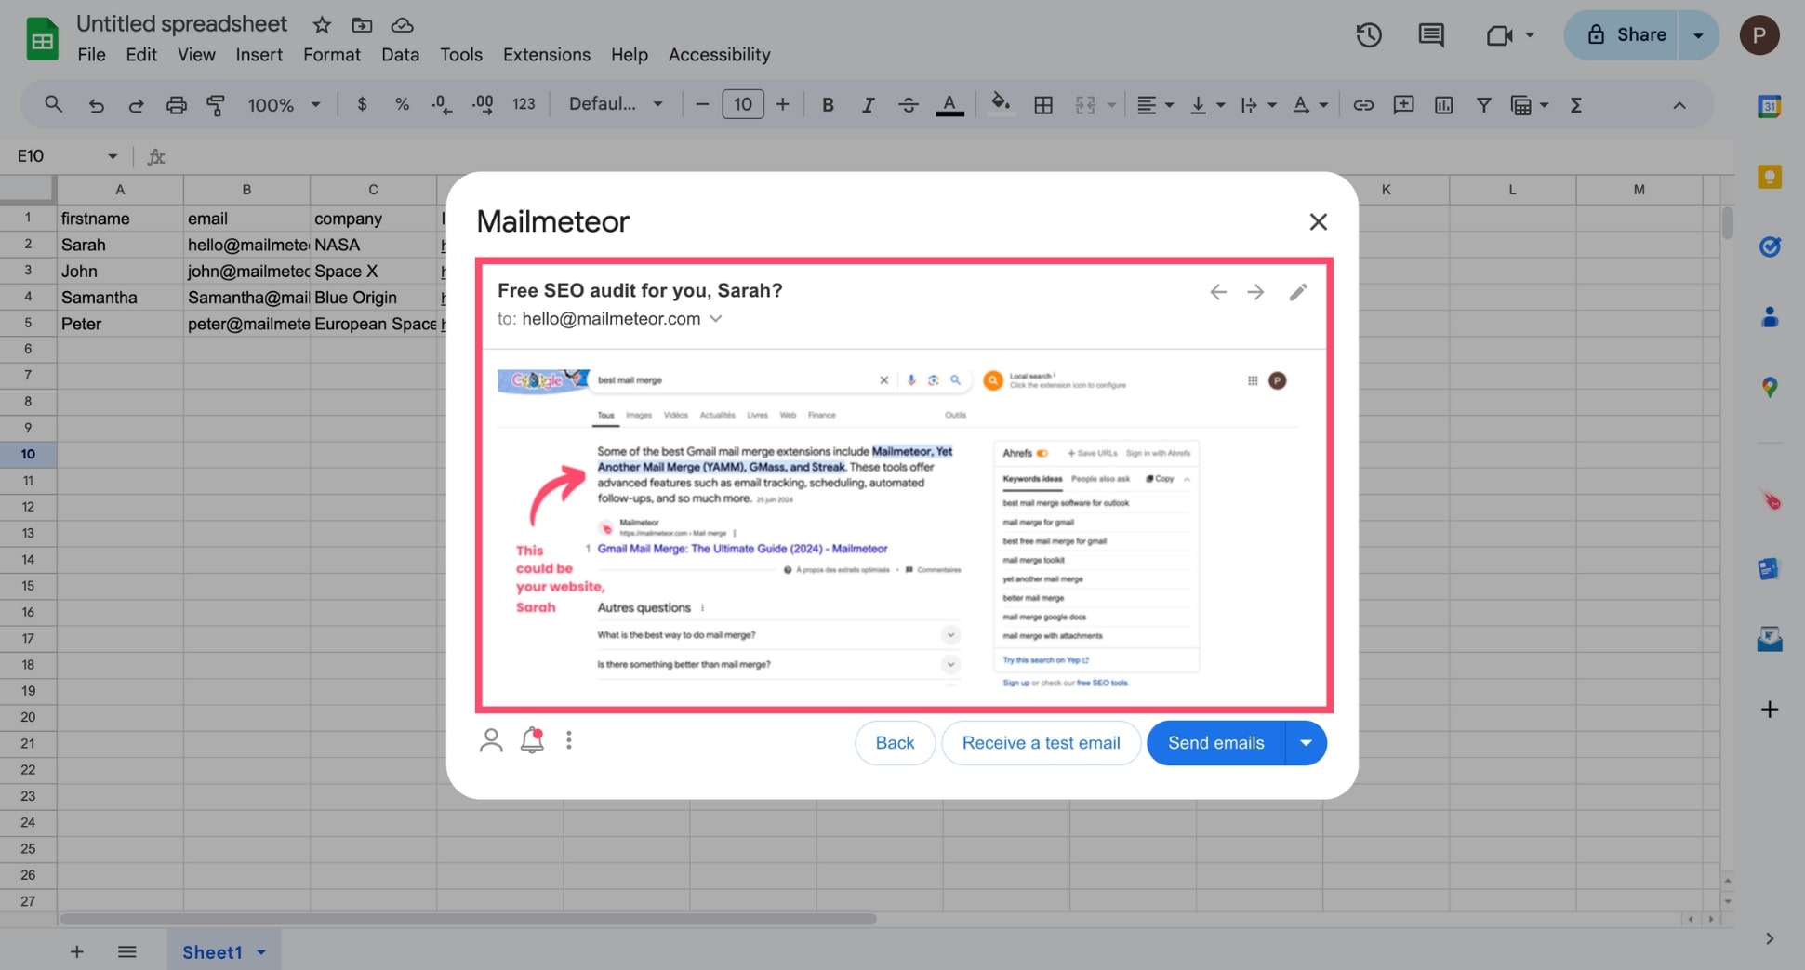Open the Accessibility menu
Screen dimensions: 1805x970
pos(720,55)
